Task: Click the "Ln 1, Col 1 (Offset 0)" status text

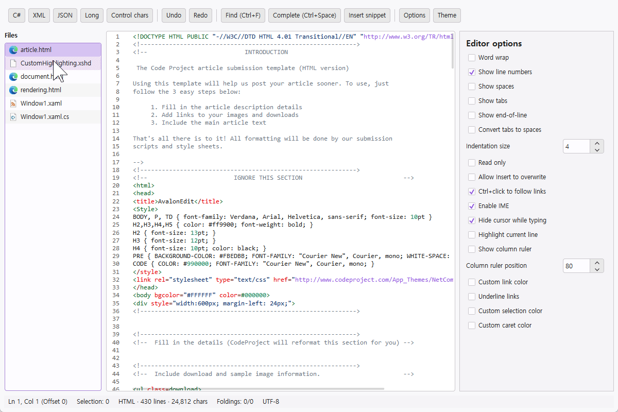Action: (x=38, y=402)
